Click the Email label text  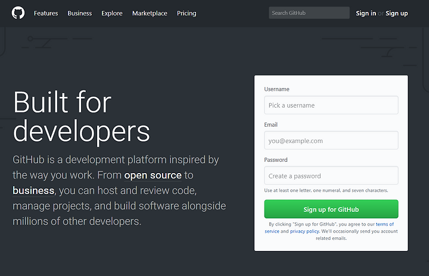(271, 124)
